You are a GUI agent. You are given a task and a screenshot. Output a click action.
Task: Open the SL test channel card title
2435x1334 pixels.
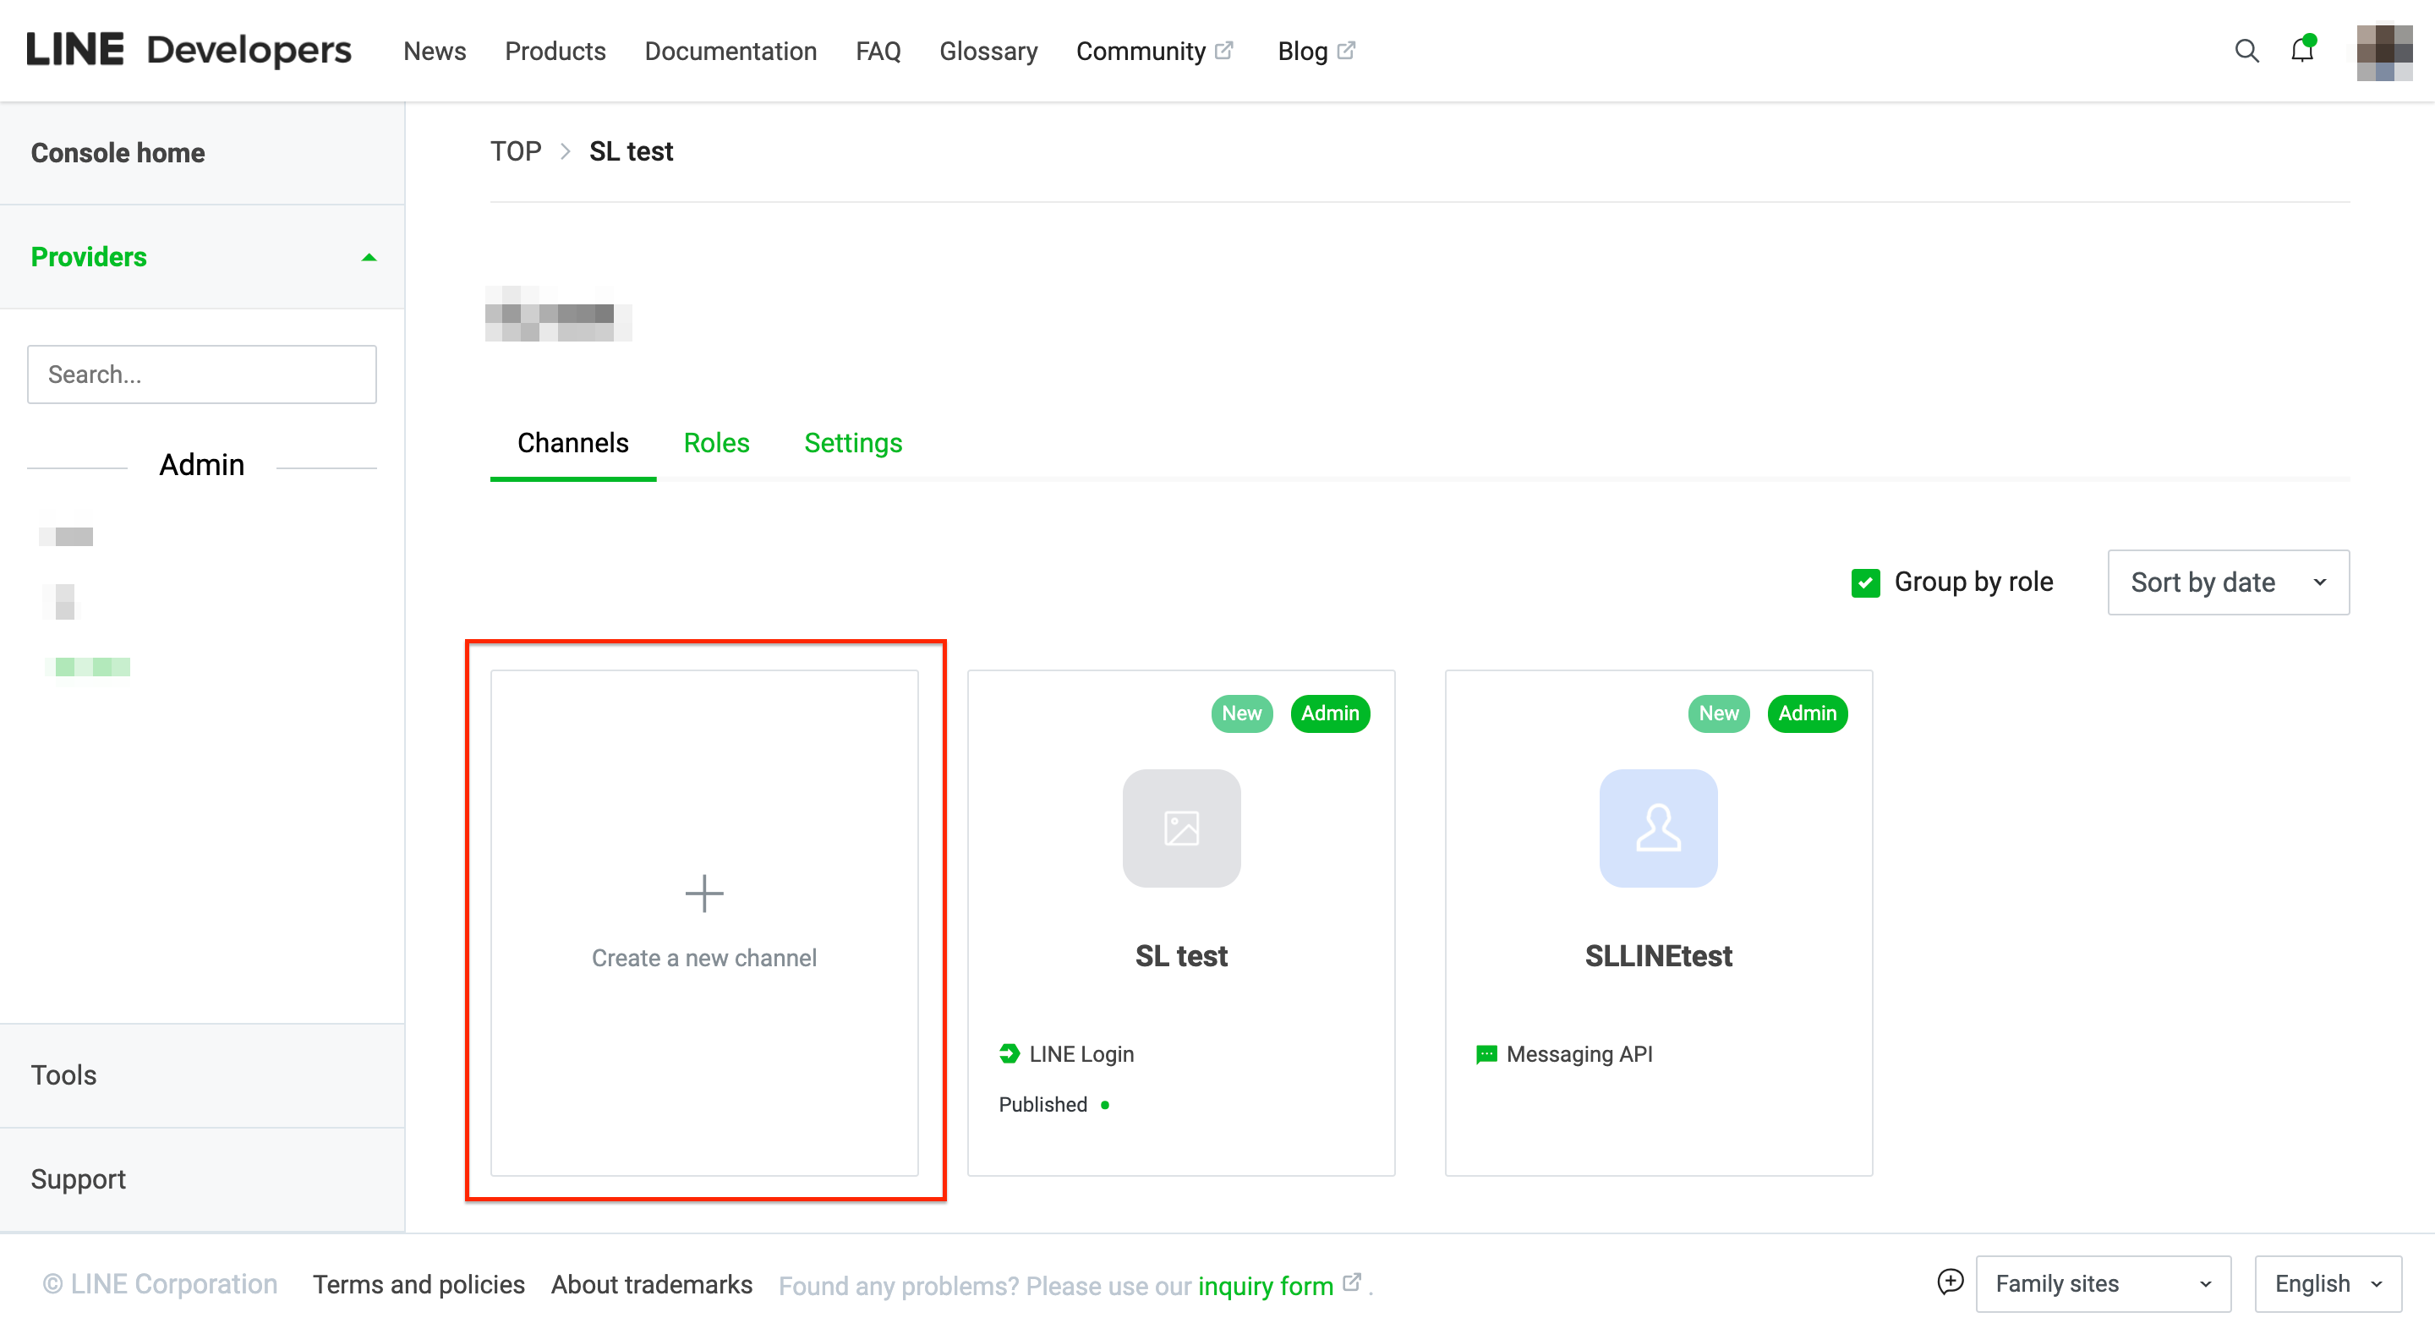pyautogui.click(x=1182, y=956)
